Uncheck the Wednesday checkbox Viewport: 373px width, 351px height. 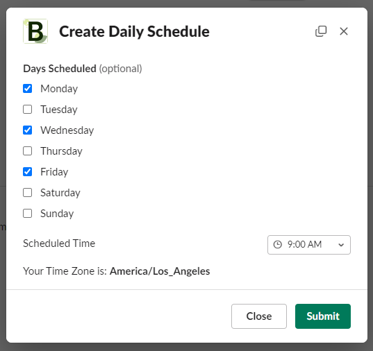[27, 130]
